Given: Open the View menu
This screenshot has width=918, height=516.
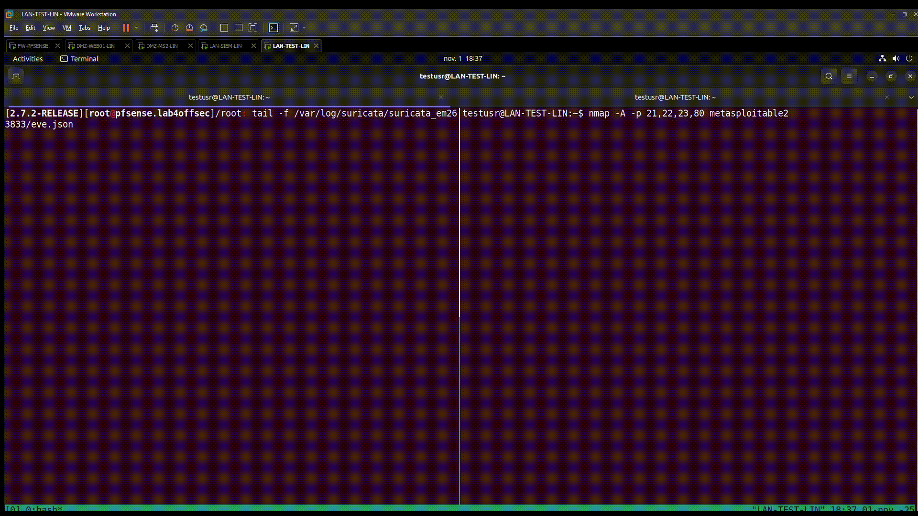Looking at the screenshot, I should [x=49, y=28].
